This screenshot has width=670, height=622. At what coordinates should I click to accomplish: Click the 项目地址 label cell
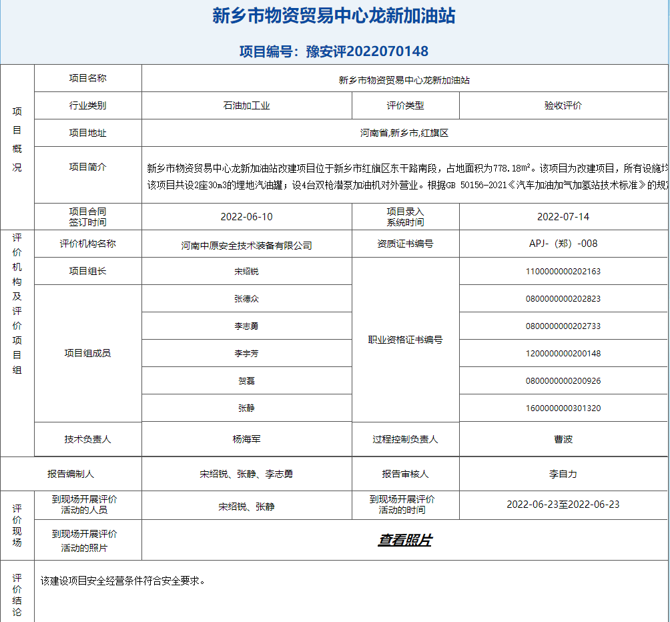click(87, 133)
